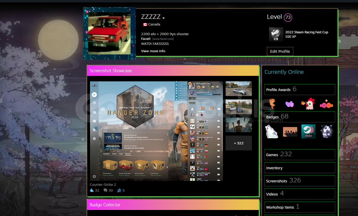Click the pink and orange fist-bump award icon
The width and height of the screenshot is (358, 216).
[x=326, y=104]
